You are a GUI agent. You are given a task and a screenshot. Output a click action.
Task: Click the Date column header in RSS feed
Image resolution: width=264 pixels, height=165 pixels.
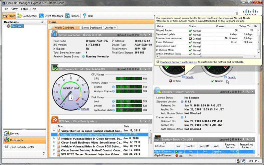(x=127, y=126)
